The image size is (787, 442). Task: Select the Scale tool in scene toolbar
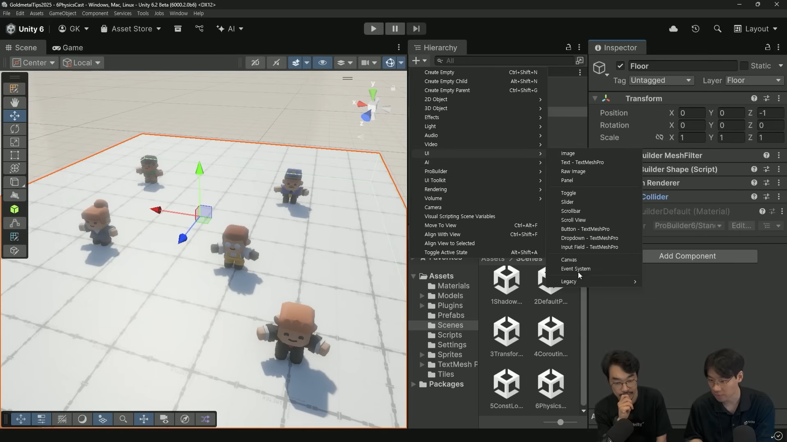click(x=15, y=142)
